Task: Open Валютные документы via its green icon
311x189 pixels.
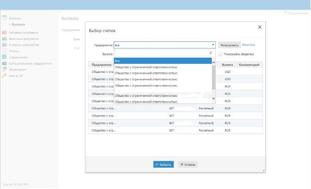Action: (x=4, y=39)
